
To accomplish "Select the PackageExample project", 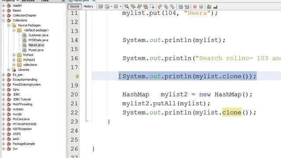I will pyautogui.click(x=24, y=144).
